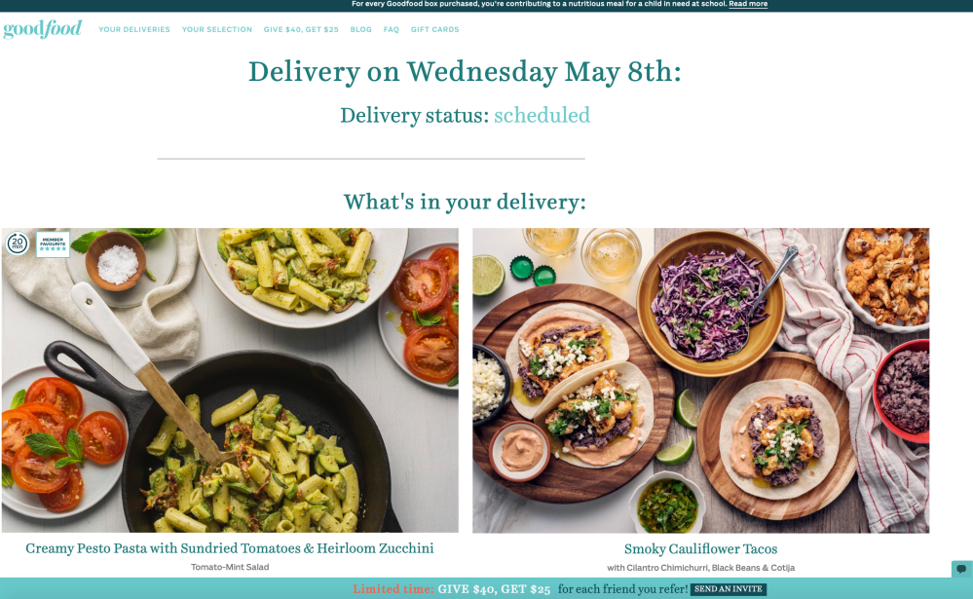
Task: Click the goodfood logo
Action: (42, 29)
